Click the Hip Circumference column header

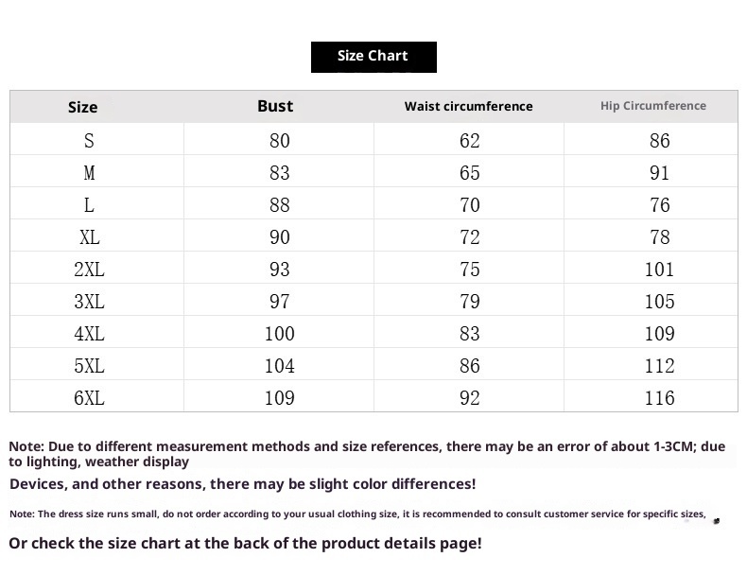[x=652, y=106]
